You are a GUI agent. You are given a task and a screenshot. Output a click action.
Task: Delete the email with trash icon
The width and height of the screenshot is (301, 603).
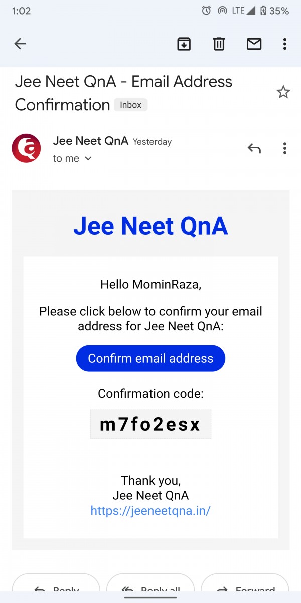click(x=219, y=44)
